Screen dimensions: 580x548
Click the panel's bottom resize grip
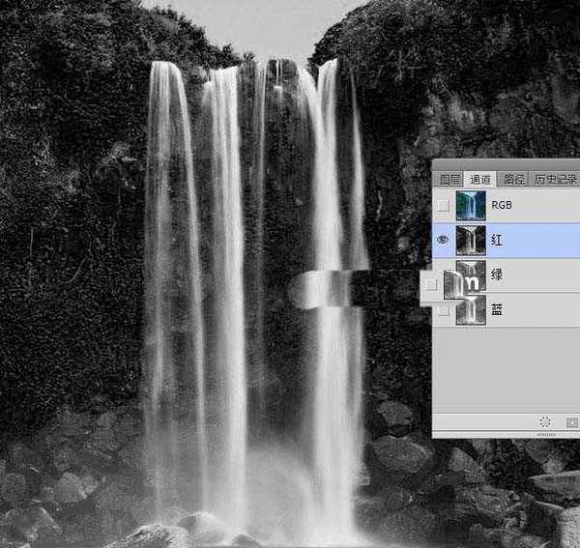[546, 435]
